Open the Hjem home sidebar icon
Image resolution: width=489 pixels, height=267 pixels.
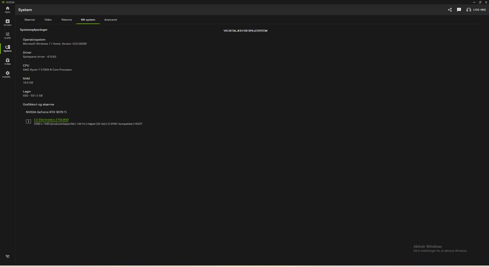[8, 10]
